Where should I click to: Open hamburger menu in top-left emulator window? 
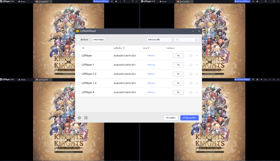pos(120,1)
